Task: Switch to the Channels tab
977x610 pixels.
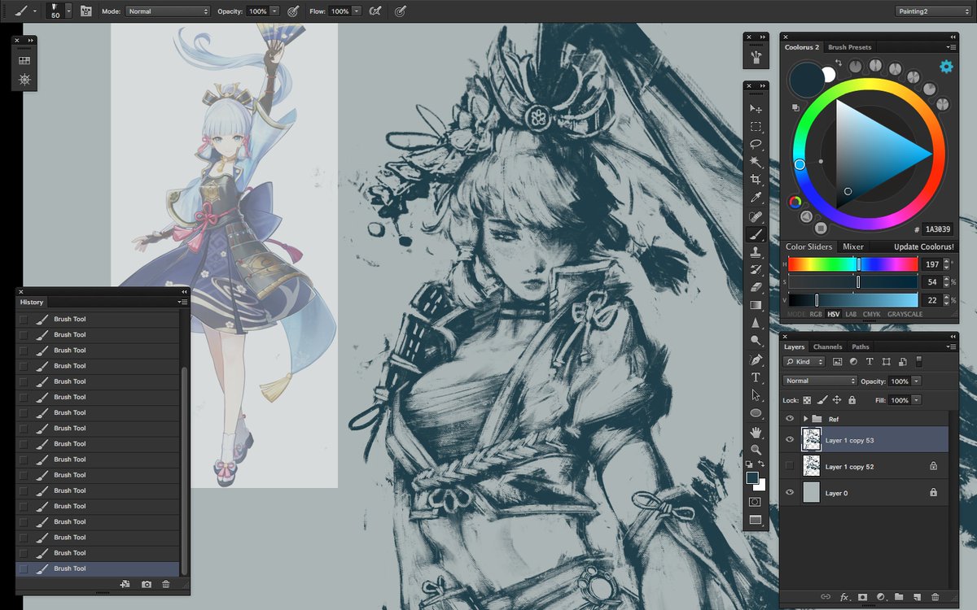Action: pos(828,346)
